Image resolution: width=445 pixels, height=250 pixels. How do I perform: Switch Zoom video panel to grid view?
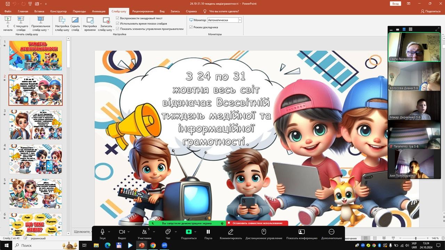tap(411, 29)
